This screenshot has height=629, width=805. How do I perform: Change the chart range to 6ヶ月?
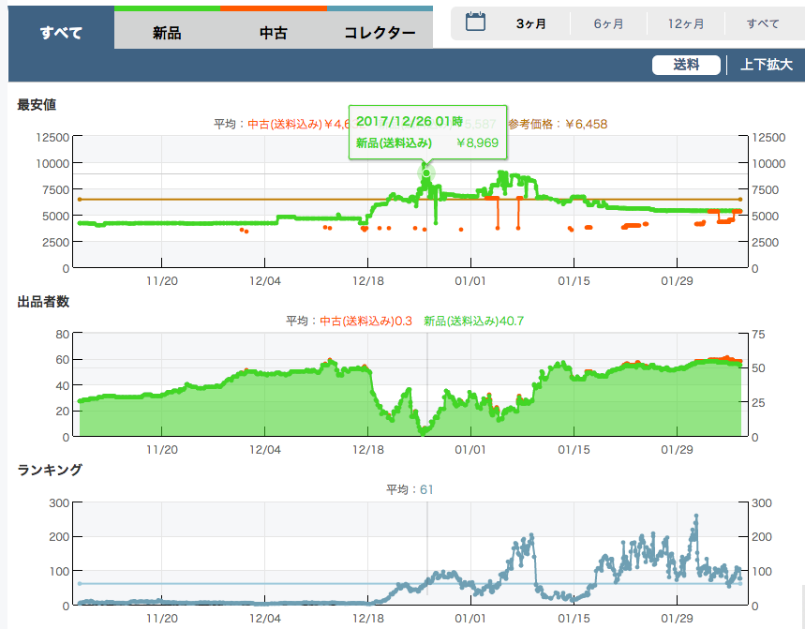pos(609,24)
